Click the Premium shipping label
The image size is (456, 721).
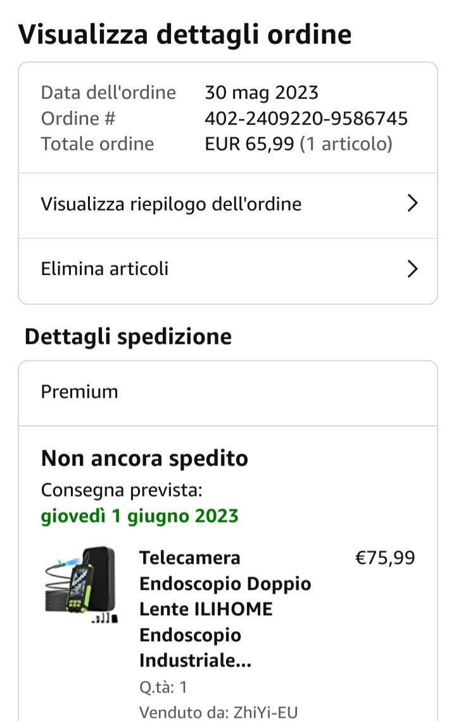79,392
